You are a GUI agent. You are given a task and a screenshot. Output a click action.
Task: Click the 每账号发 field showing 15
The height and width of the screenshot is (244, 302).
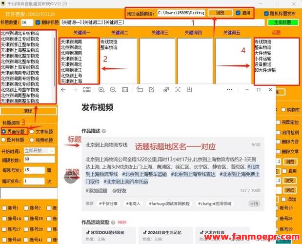coord(34,170)
